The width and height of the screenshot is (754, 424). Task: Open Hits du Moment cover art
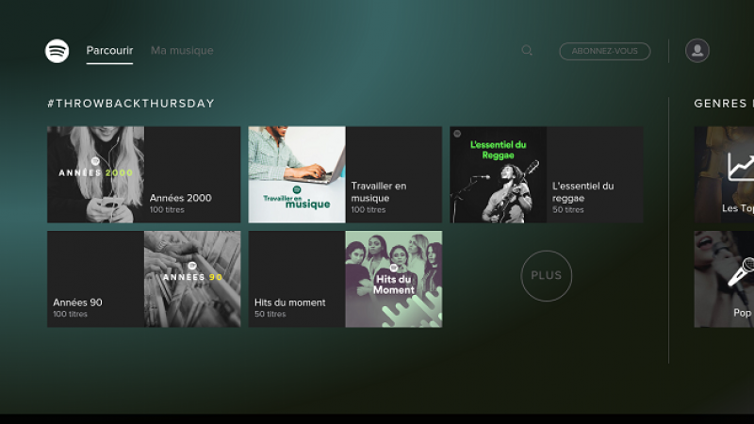393,279
